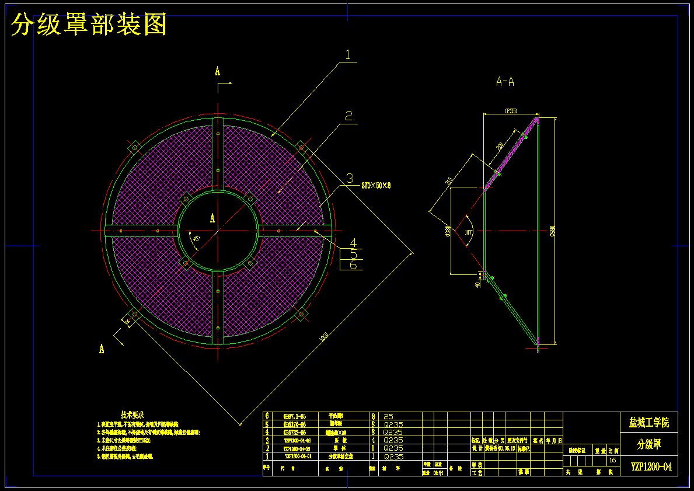Image resolution: width=694 pixels, height=491 pixels.
Task: Click the "Q235" material cell in row 1
Action: click(393, 457)
